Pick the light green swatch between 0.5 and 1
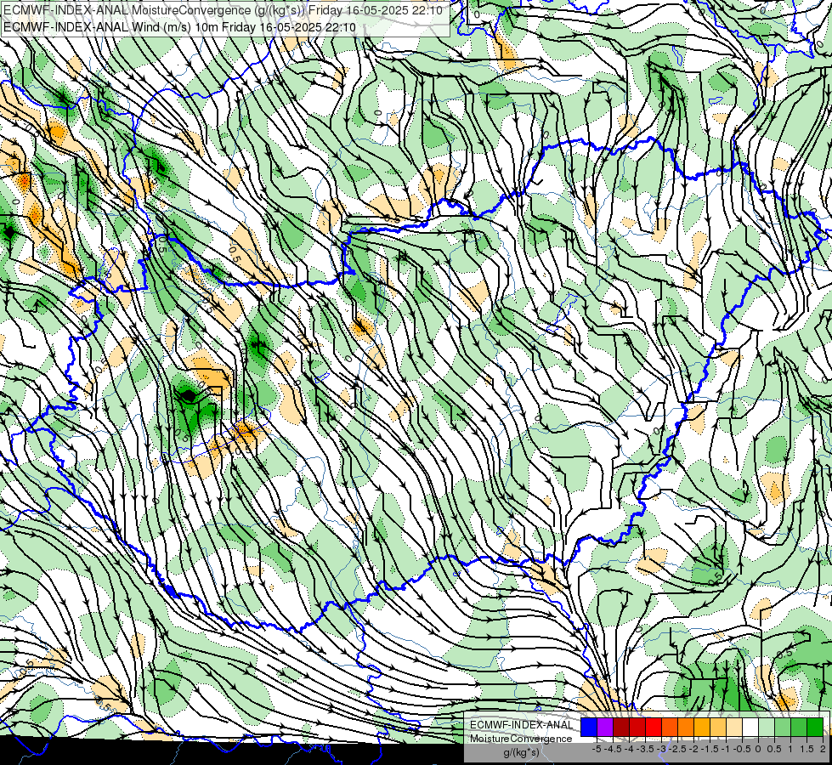Image resolution: width=832 pixels, height=765 pixels. point(784,728)
